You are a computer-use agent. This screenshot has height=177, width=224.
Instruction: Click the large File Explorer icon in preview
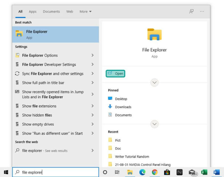(x=155, y=34)
